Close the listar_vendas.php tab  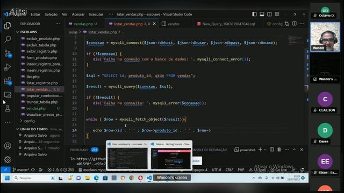154,24
